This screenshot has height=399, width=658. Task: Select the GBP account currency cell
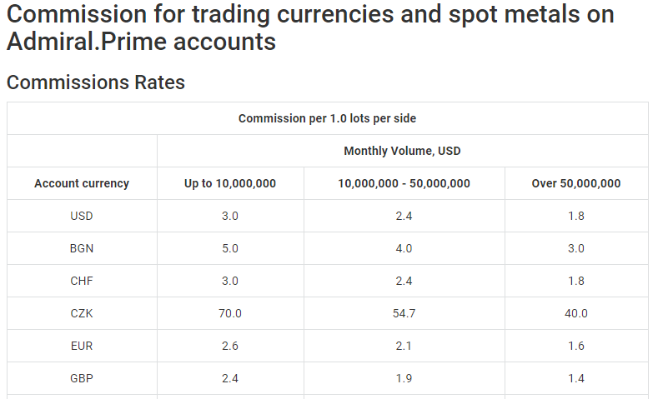tap(82, 378)
